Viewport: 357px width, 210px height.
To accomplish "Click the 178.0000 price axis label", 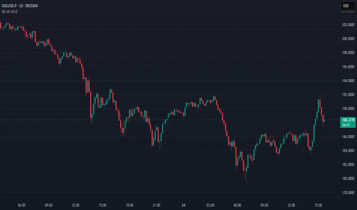I will coord(348,192).
